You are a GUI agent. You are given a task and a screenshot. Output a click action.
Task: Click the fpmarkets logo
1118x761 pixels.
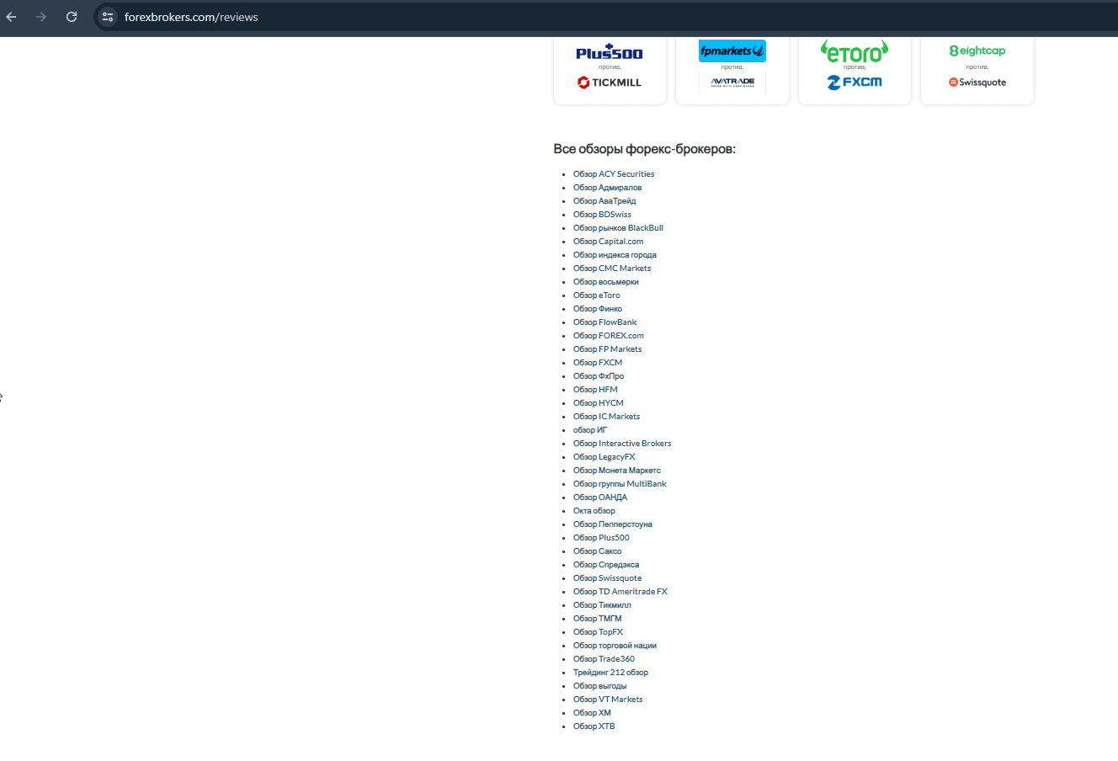(732, 51)
